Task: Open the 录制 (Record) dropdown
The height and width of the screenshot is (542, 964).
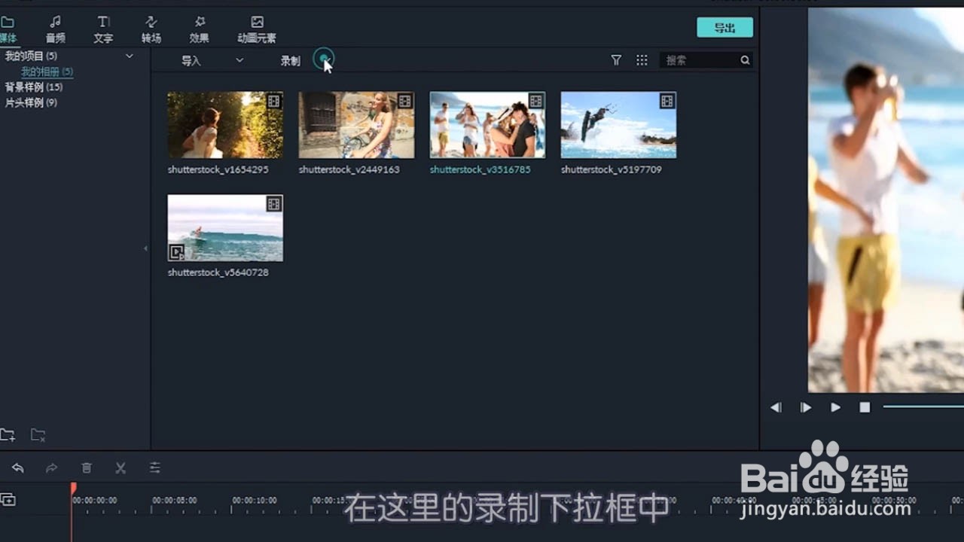Action: tap(324, 59)
